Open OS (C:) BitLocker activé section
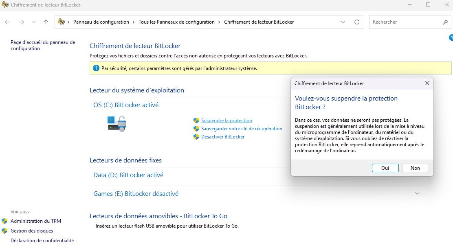The image size is (453, 250). pyautogui.click(x=125, y=105)
